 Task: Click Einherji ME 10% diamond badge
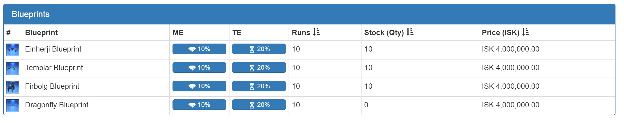(199, 49)
